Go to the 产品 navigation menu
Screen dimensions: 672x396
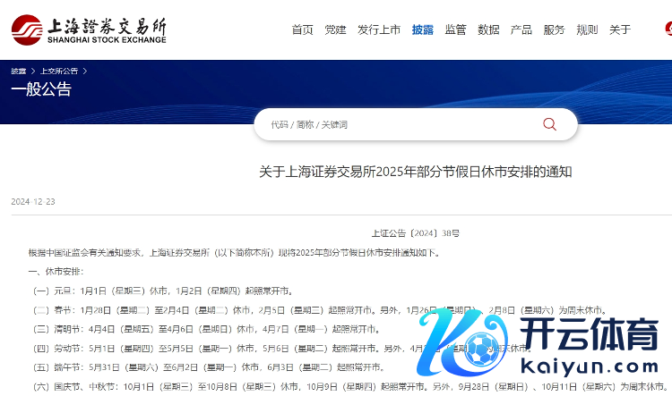tap(521, 29)
